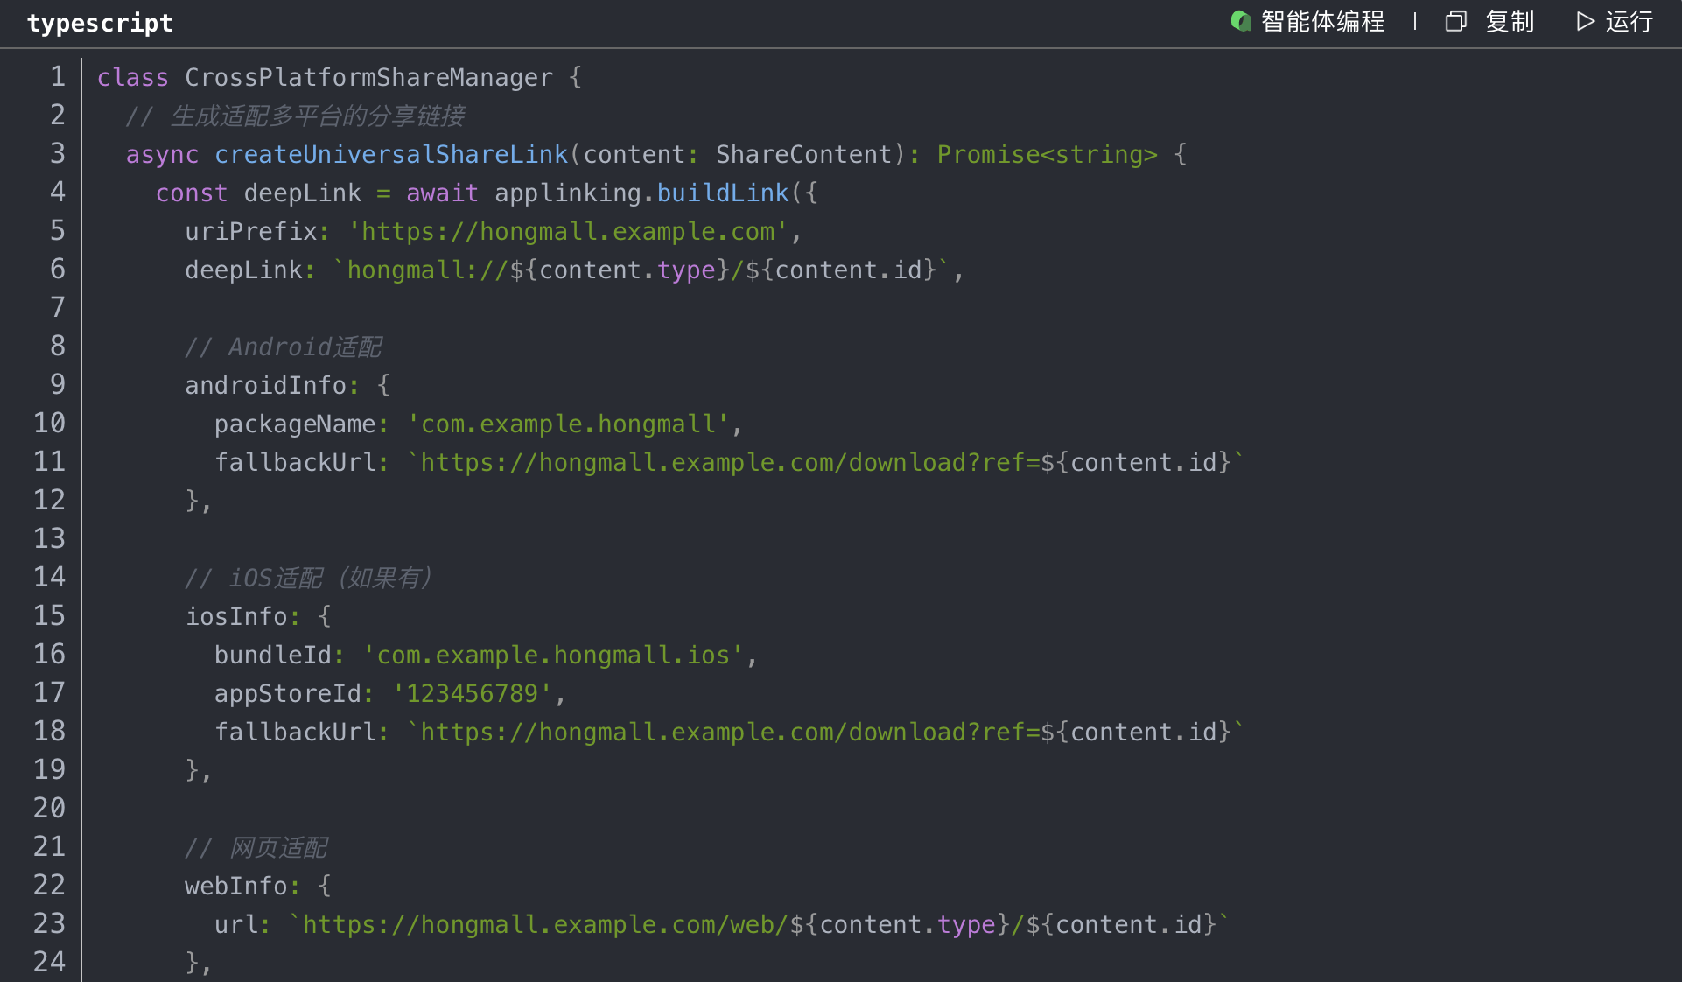Place cursor on createUniversalShareLink method name
The height and width of the screenshot is (982, 1682).
(x=391, y=154)
